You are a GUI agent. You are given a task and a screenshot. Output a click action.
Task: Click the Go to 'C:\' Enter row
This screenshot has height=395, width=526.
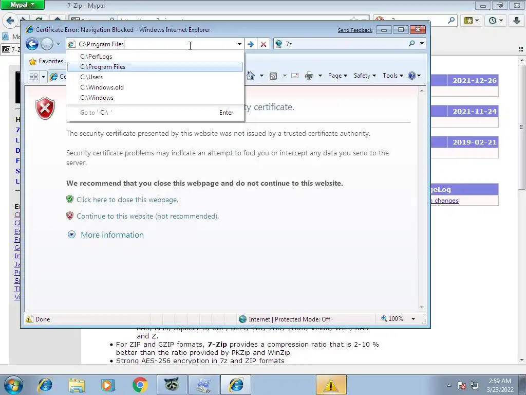[155, 113]
